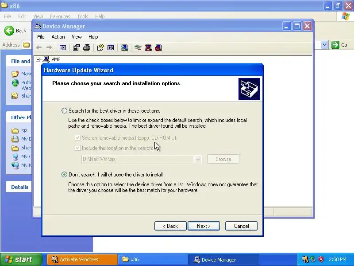The width and height of the screenshot is (354, 266).
Task: Click the 2:50 PM clock
Action: click(x=338, y=259)
